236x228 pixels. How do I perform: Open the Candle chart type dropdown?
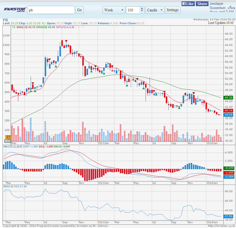(x=155, y=10)
